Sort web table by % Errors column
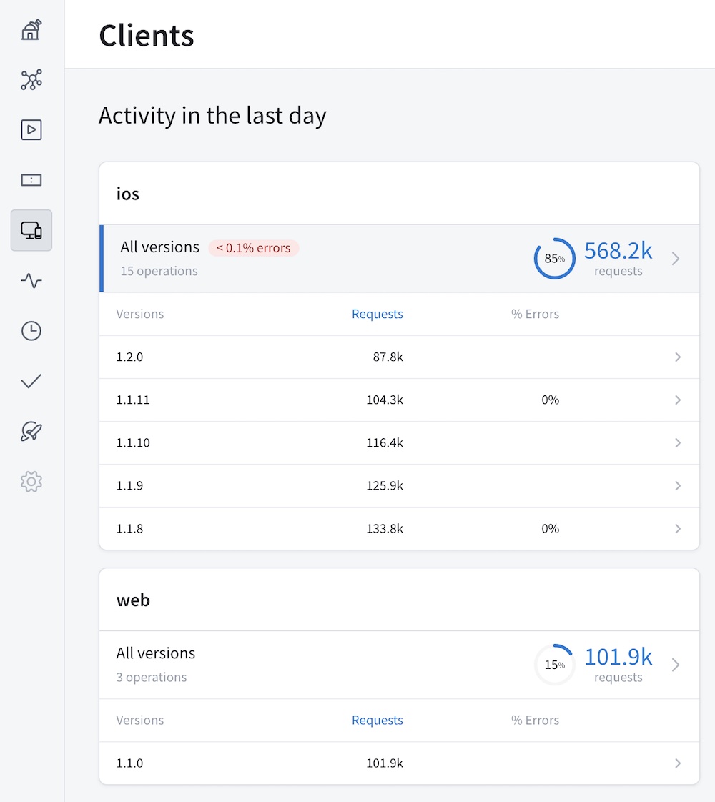This screenshot has width=715, height=802. [535, 721]
